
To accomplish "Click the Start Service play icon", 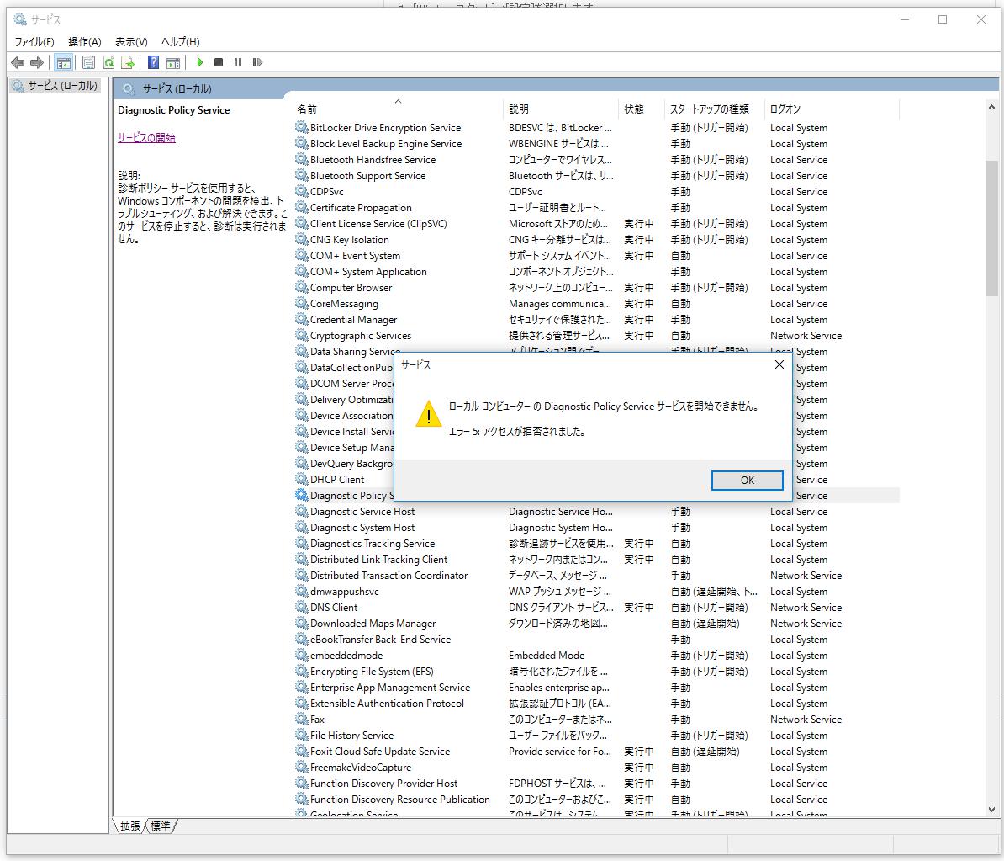I will [200, 62].
